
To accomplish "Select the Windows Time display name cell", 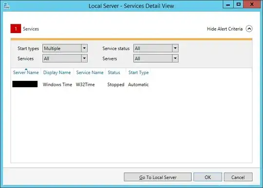I will pos(57,85).
